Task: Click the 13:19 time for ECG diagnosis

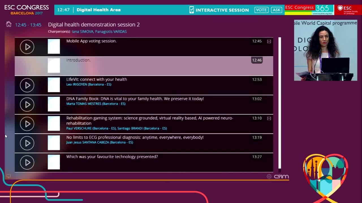Action: (257, 137)
